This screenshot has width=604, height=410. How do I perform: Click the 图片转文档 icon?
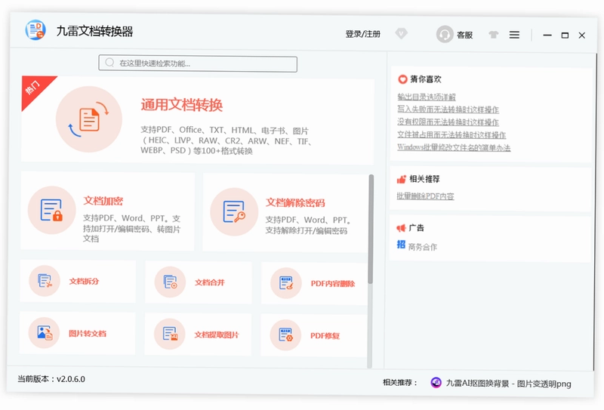click(x=45, y=332)
